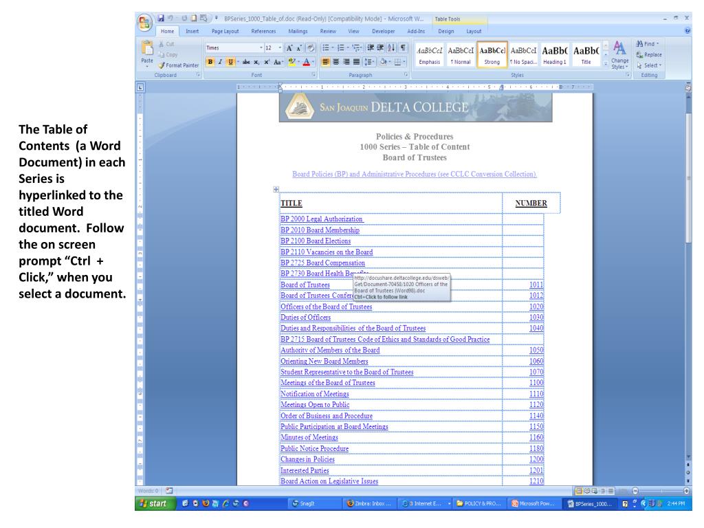Screen dimensions: 704x528
Task: Click the Shading paint bucket icon
Action: click(383, 62)
